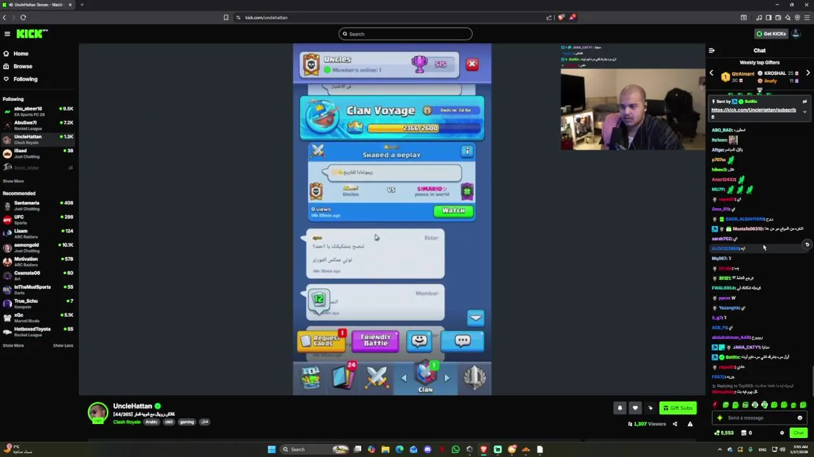This screenshot has width=814, height=457.
Task: Open the Clash Royale category link
Action: [127, 422]
